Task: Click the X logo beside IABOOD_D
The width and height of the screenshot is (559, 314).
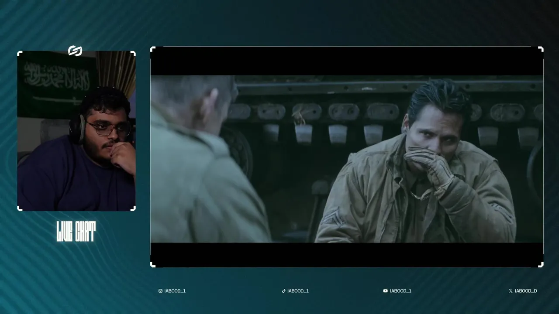Action: 511,291
